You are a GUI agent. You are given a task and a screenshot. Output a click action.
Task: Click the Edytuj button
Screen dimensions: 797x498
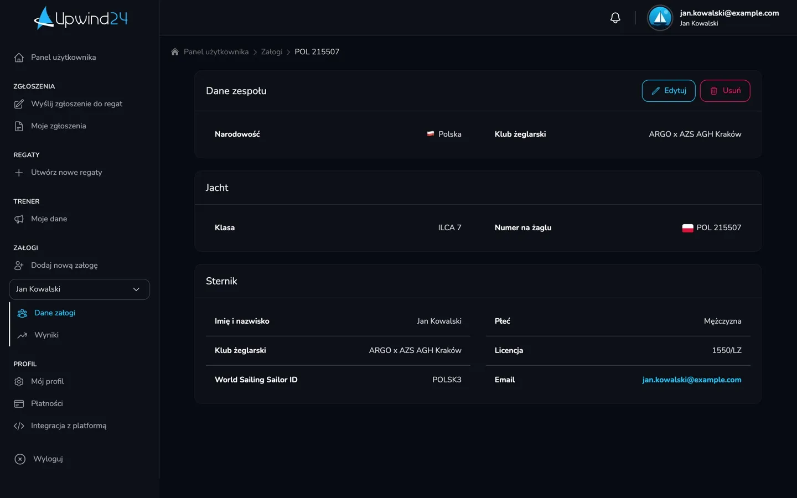pos(669,91)
